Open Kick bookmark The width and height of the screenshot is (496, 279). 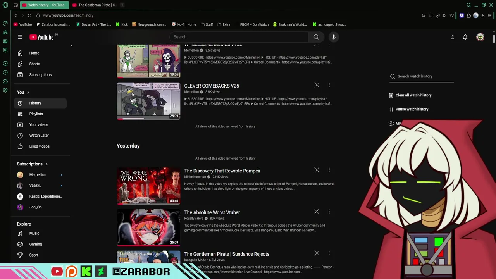122,24
